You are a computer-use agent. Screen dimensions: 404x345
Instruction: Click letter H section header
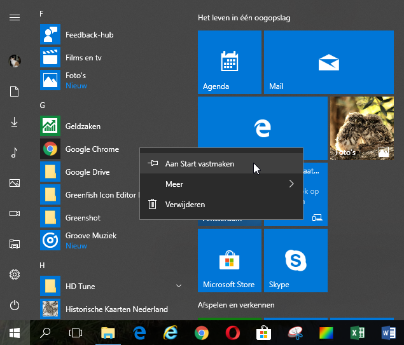(x=42, y=265)
